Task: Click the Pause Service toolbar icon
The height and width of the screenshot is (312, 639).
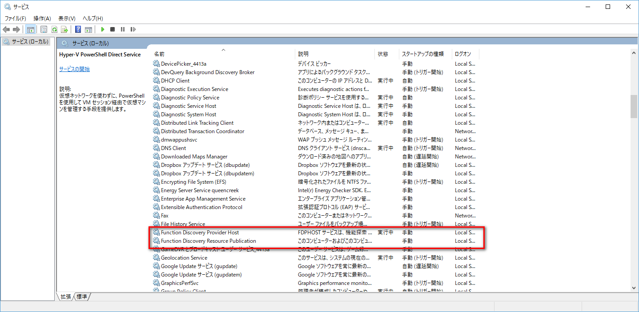Action: 123,29
